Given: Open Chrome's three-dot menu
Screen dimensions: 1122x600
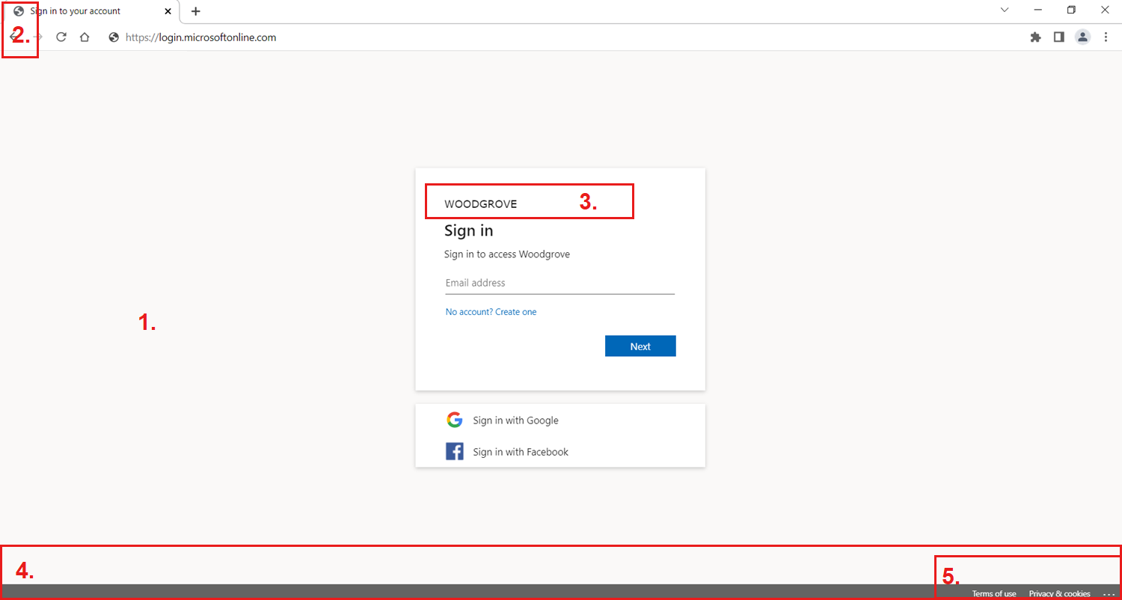Looking at the screenshot, I should pyautogui.click(x=1106, y=37).
